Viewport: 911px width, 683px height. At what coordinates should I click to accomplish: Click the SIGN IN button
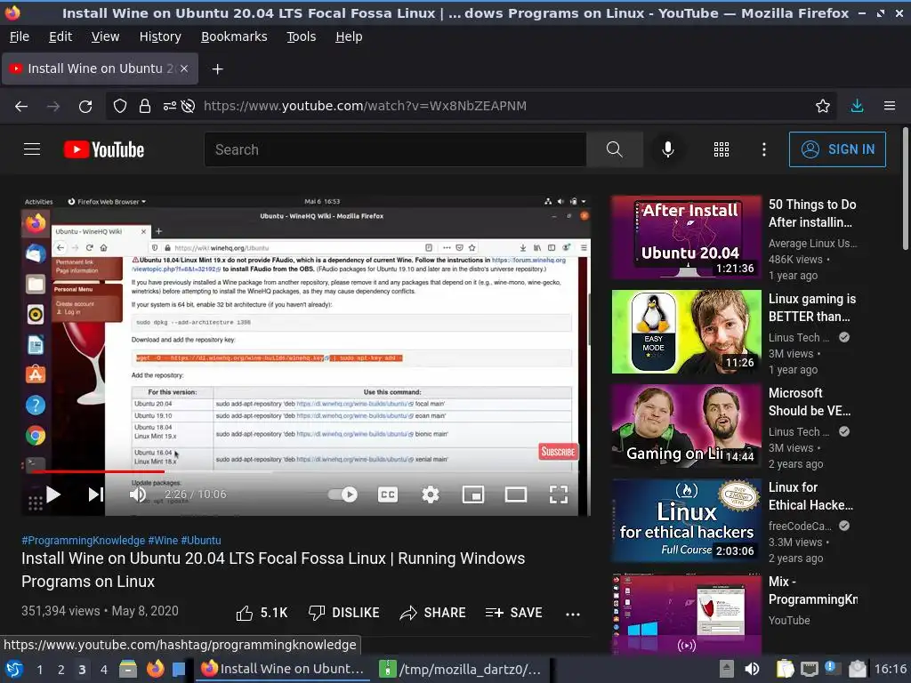click(x=837, y=149)
